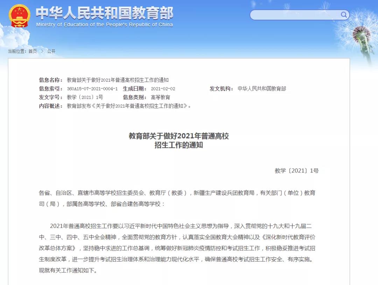Select document number 教学〔2021〕1号 in metadata

coord(85,97)
